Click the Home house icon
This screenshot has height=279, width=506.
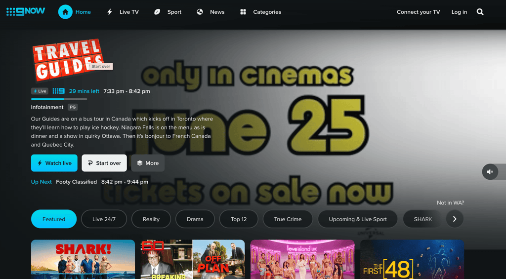[65, 12]
